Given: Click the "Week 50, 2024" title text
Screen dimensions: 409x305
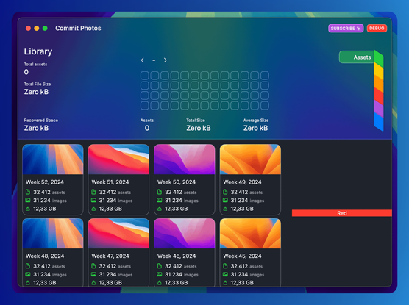Looking at the screenshot, I should click(x=177, y=182).
